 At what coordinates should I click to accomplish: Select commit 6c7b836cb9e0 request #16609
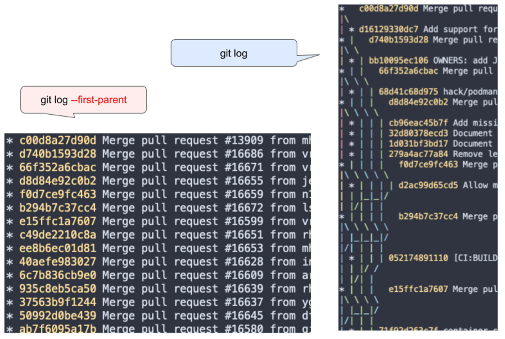click(158, 275)
